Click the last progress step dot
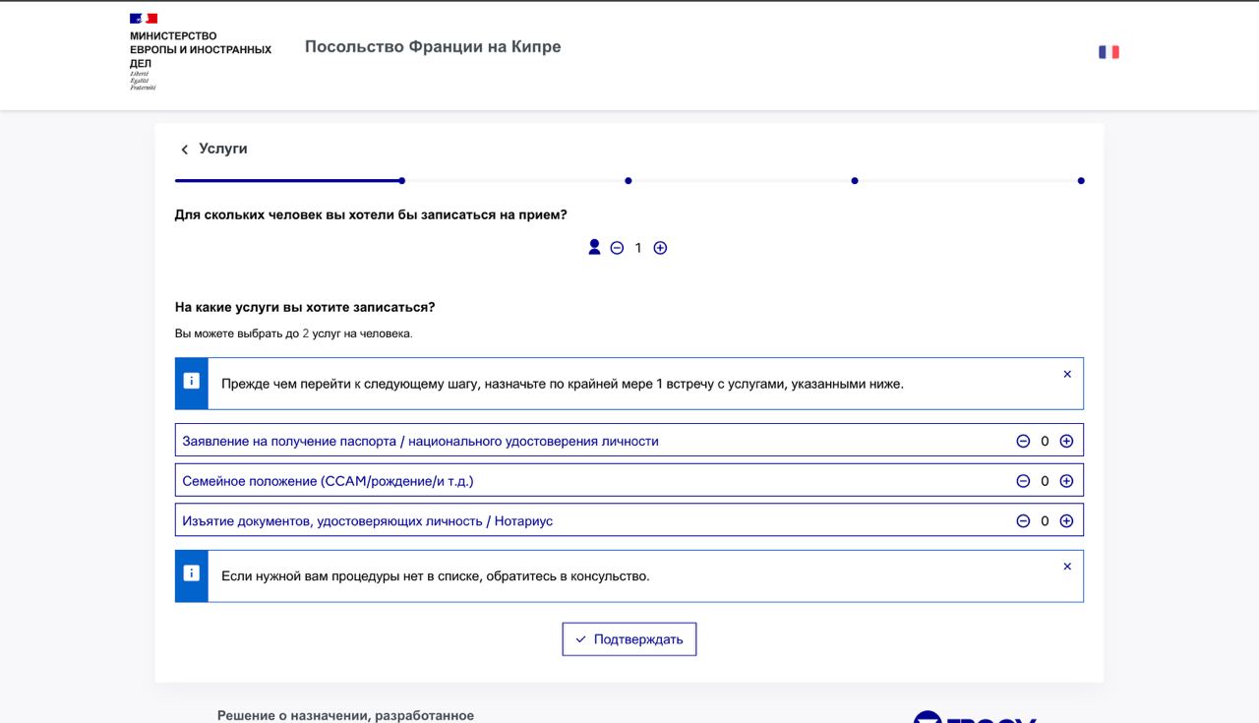 pos(1081,181)
